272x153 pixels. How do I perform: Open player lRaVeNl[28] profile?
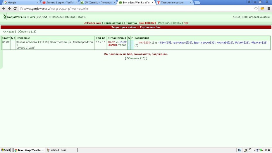pos(242,42)
